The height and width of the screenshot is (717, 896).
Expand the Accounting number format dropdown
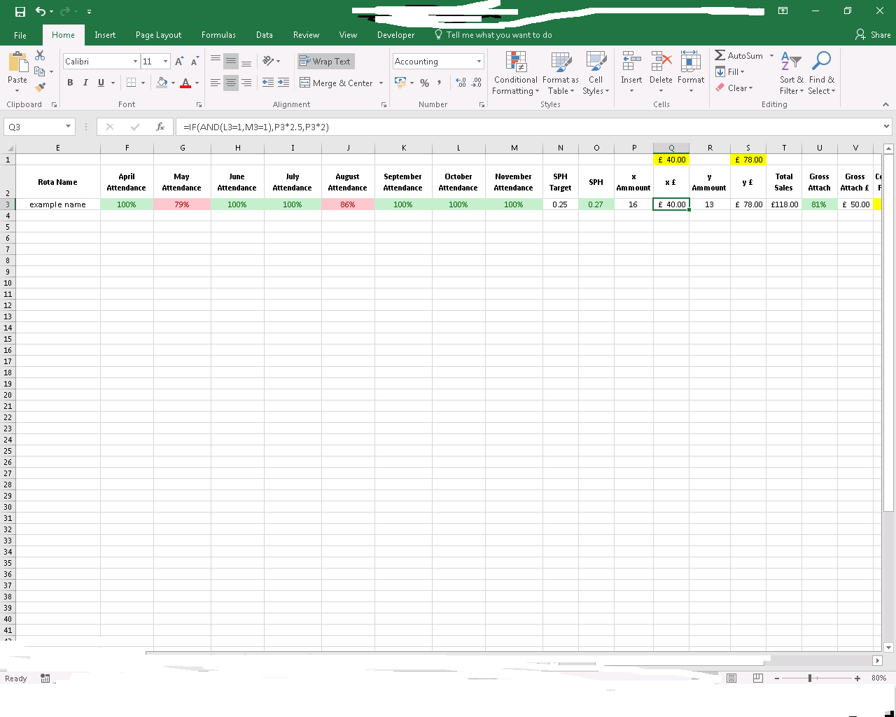tap(479, 62)
